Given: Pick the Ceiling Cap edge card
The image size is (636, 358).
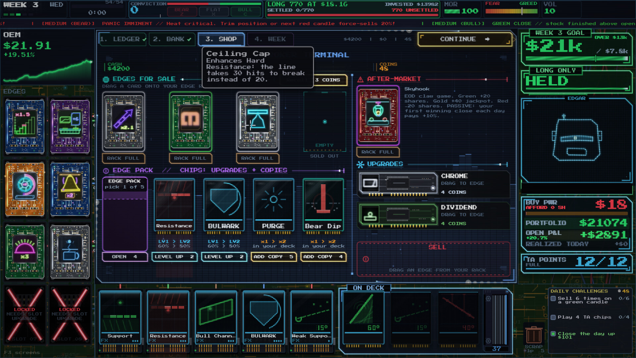Looking at the screenshot, I should [258, 122].
